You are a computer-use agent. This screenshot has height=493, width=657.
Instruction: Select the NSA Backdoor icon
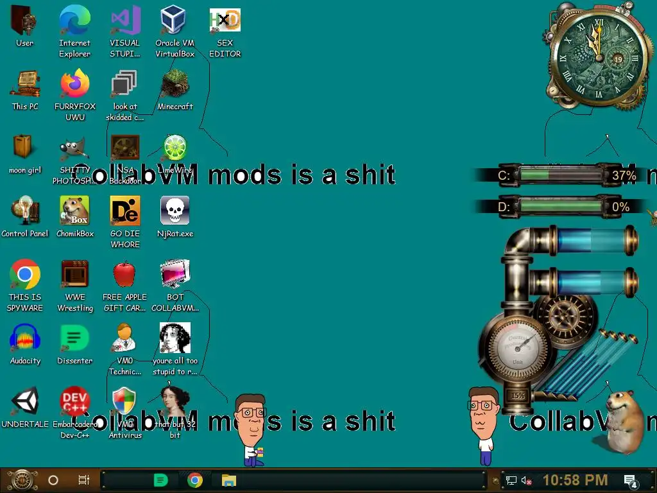[x=125, y=159]
